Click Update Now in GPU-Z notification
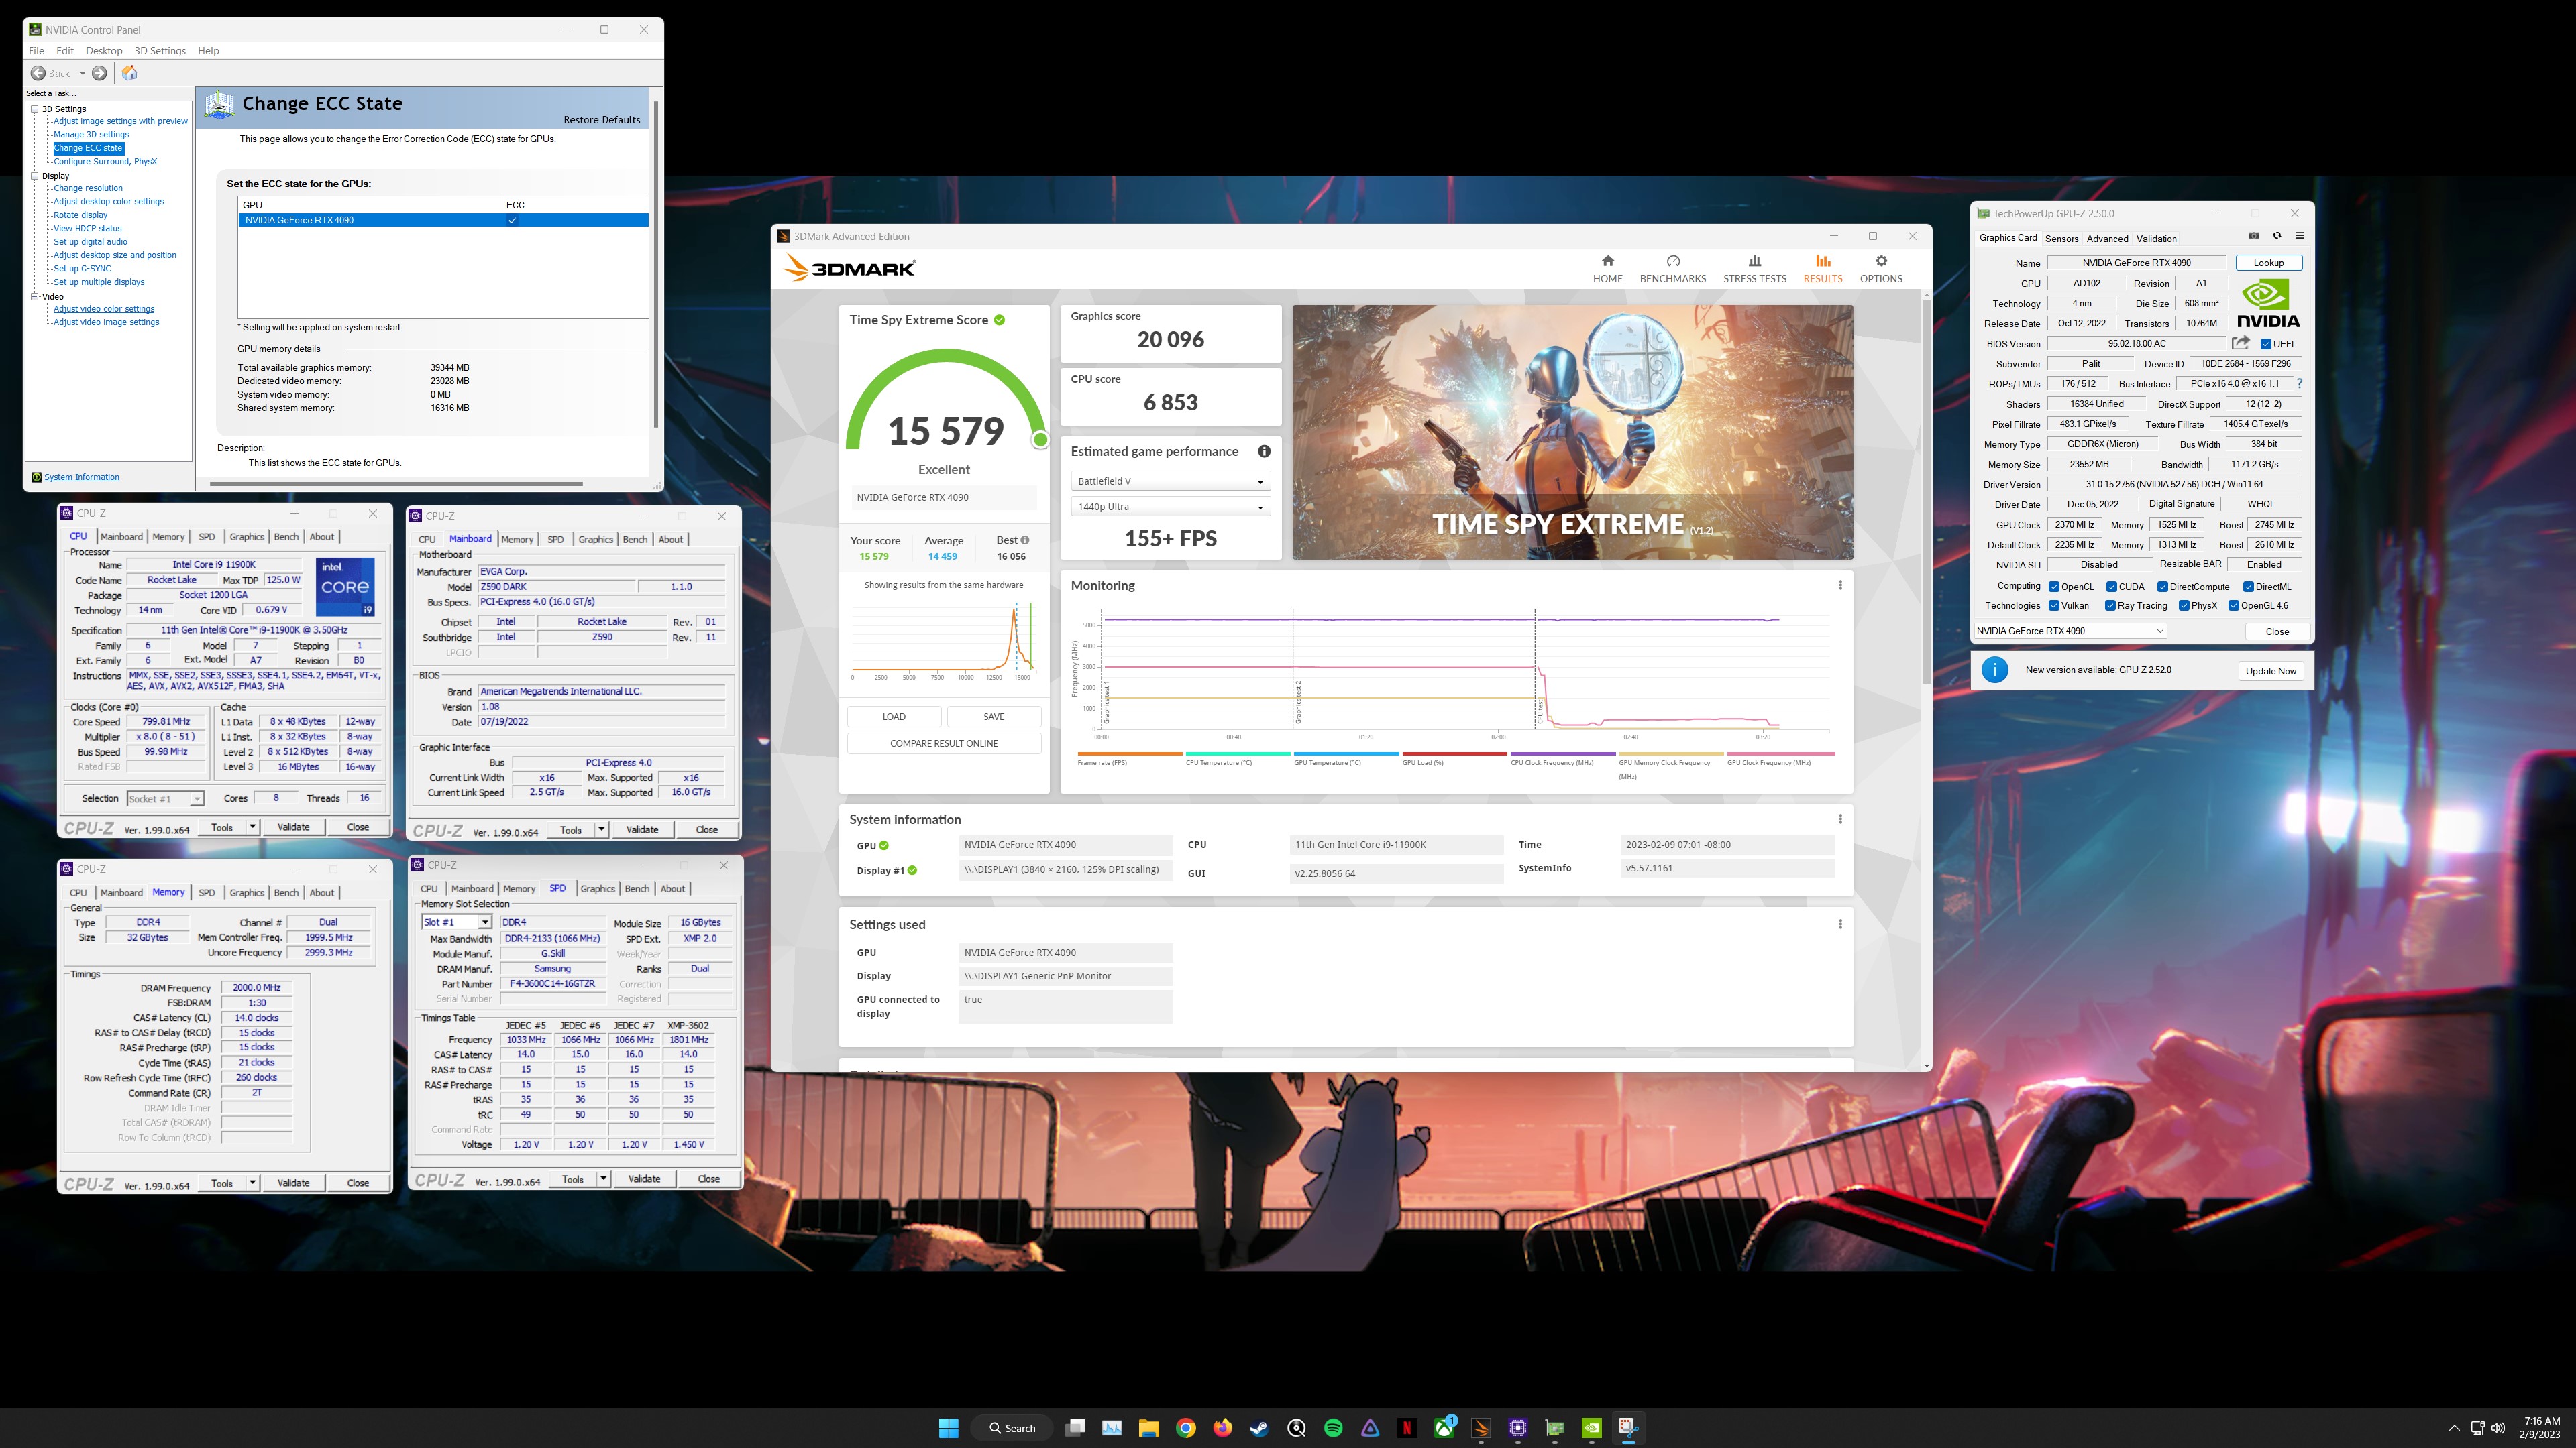 pos(2270,670)
